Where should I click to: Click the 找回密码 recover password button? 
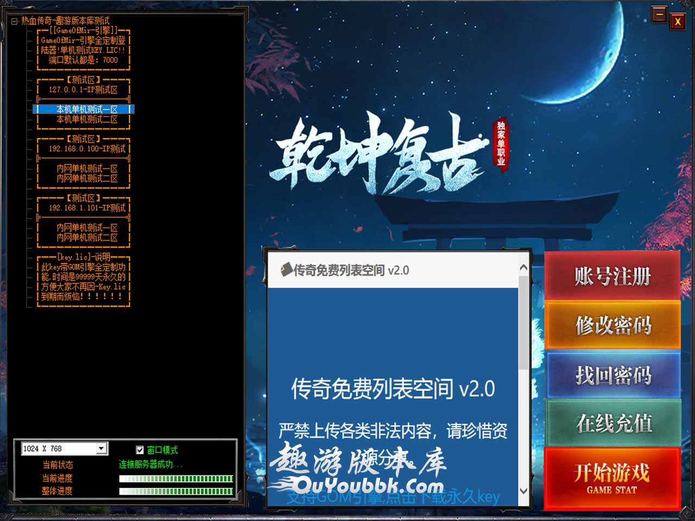click(612, 374)
